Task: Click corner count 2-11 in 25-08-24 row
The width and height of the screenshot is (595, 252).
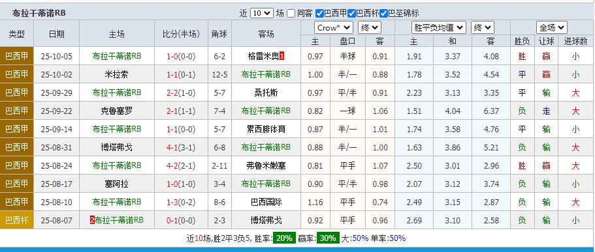Action: click(x=219, y=165)
